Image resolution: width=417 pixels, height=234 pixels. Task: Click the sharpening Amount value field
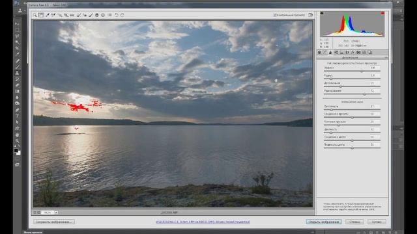pos(375,68)
